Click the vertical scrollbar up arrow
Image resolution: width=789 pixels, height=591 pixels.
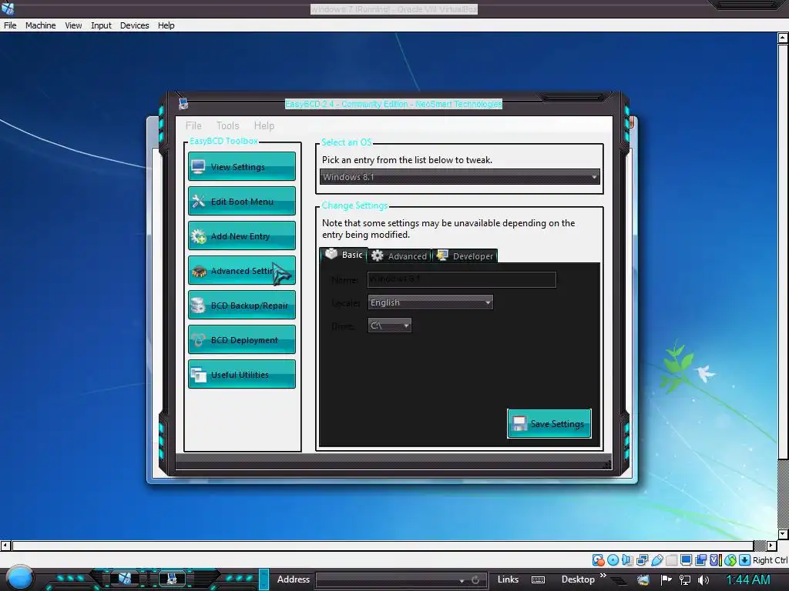(x=783, y=38)
